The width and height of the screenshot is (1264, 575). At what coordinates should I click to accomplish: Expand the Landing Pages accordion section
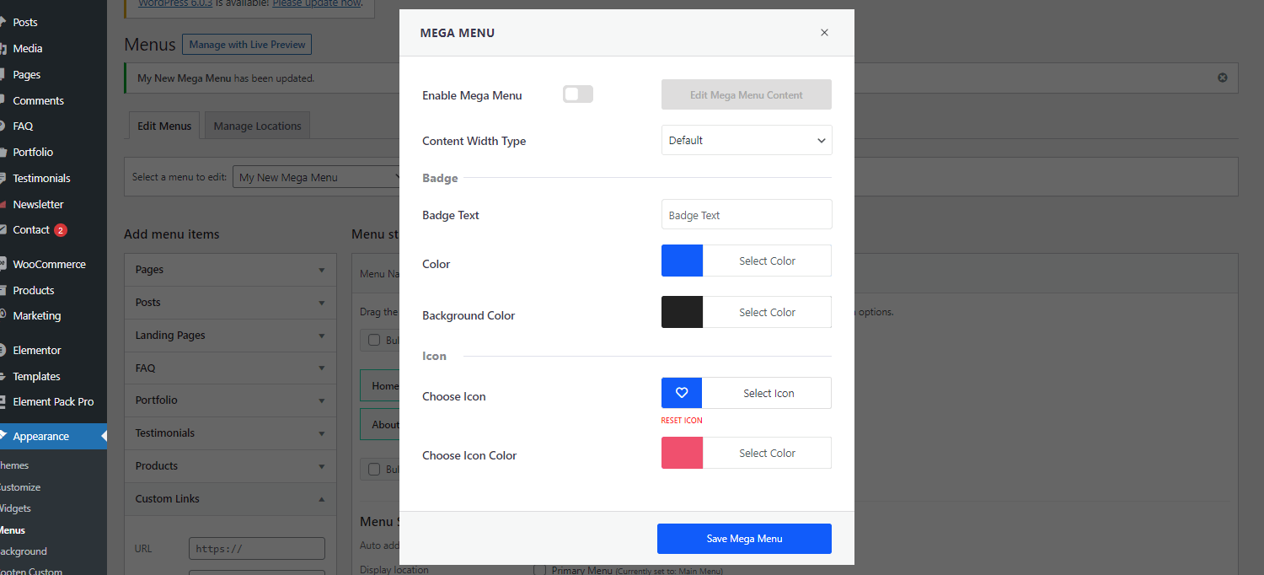point(230,335)
